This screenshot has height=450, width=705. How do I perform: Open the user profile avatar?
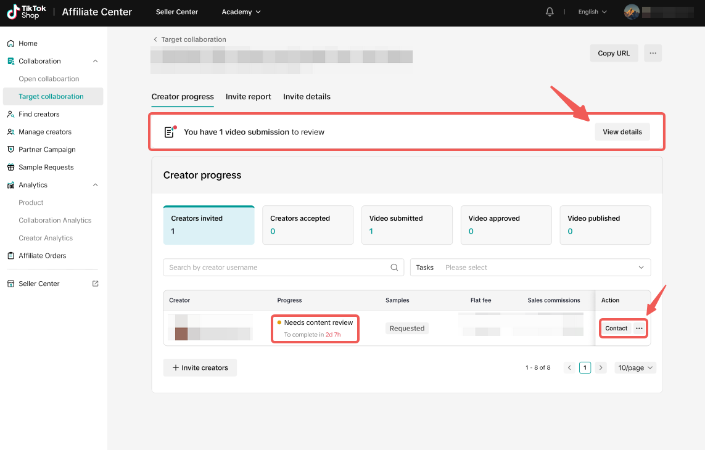(632, 12)
